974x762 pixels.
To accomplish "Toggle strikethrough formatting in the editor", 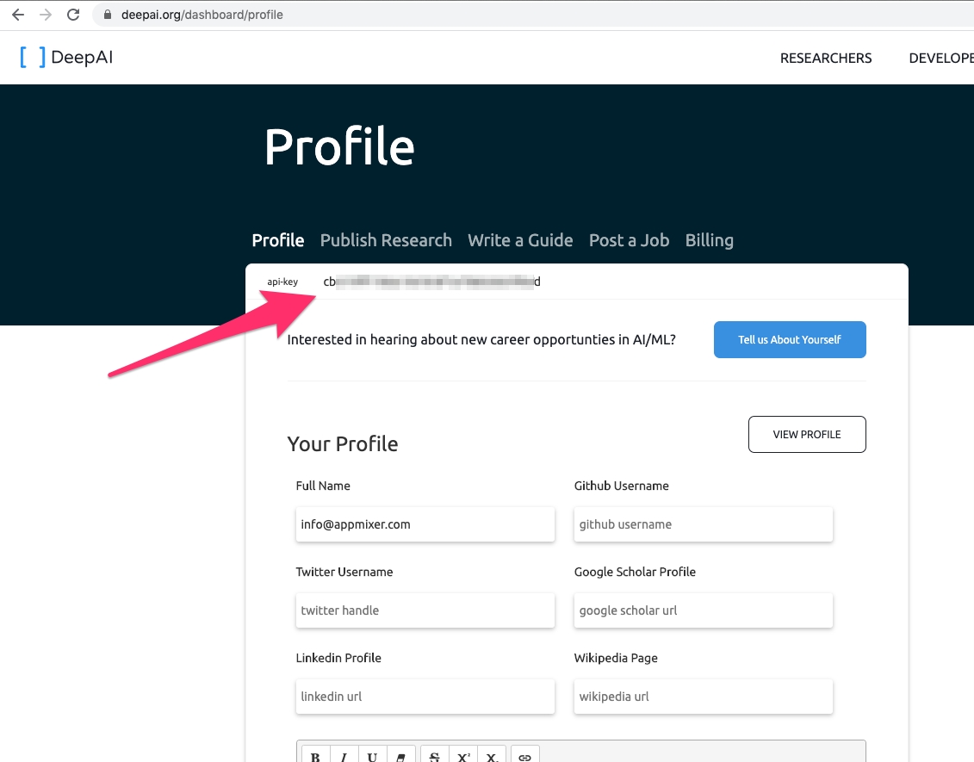I will 435,756.
